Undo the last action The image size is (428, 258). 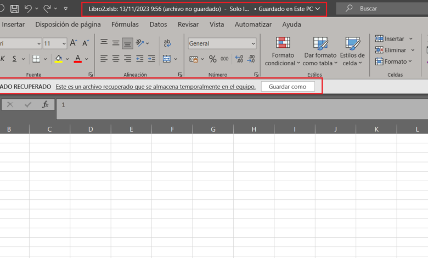pyautogui.click(x=28, y=9)
